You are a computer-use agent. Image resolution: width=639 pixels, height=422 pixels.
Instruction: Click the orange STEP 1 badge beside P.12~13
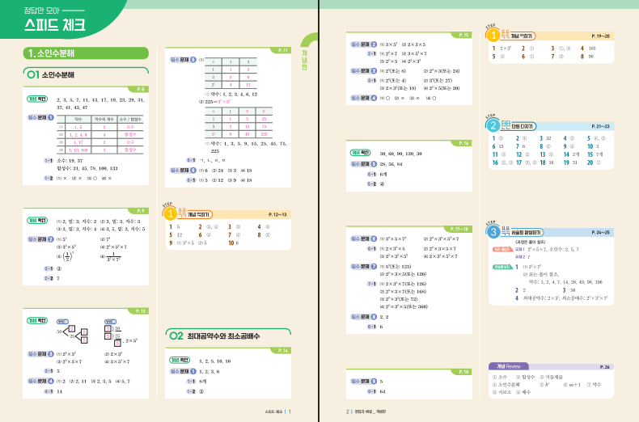pos(171,214)
